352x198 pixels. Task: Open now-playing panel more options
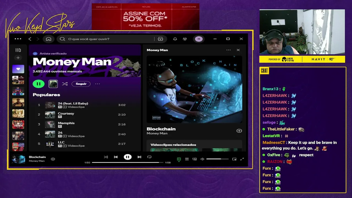(229, 50)
